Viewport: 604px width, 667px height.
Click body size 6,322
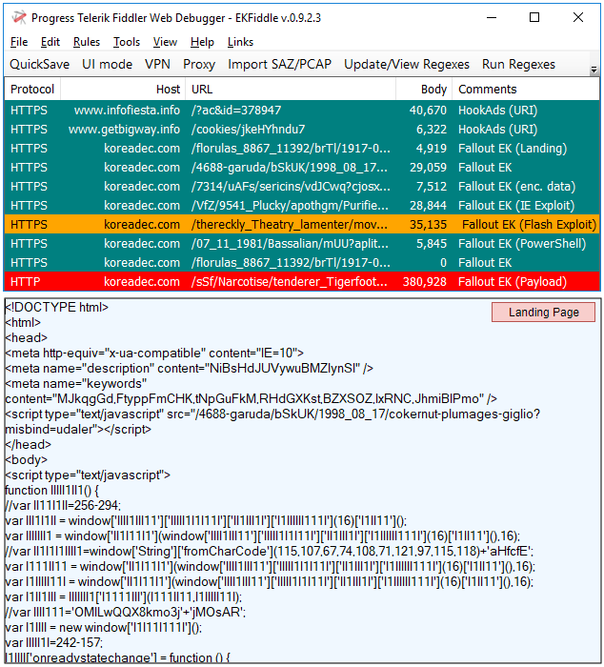(432, 130)
